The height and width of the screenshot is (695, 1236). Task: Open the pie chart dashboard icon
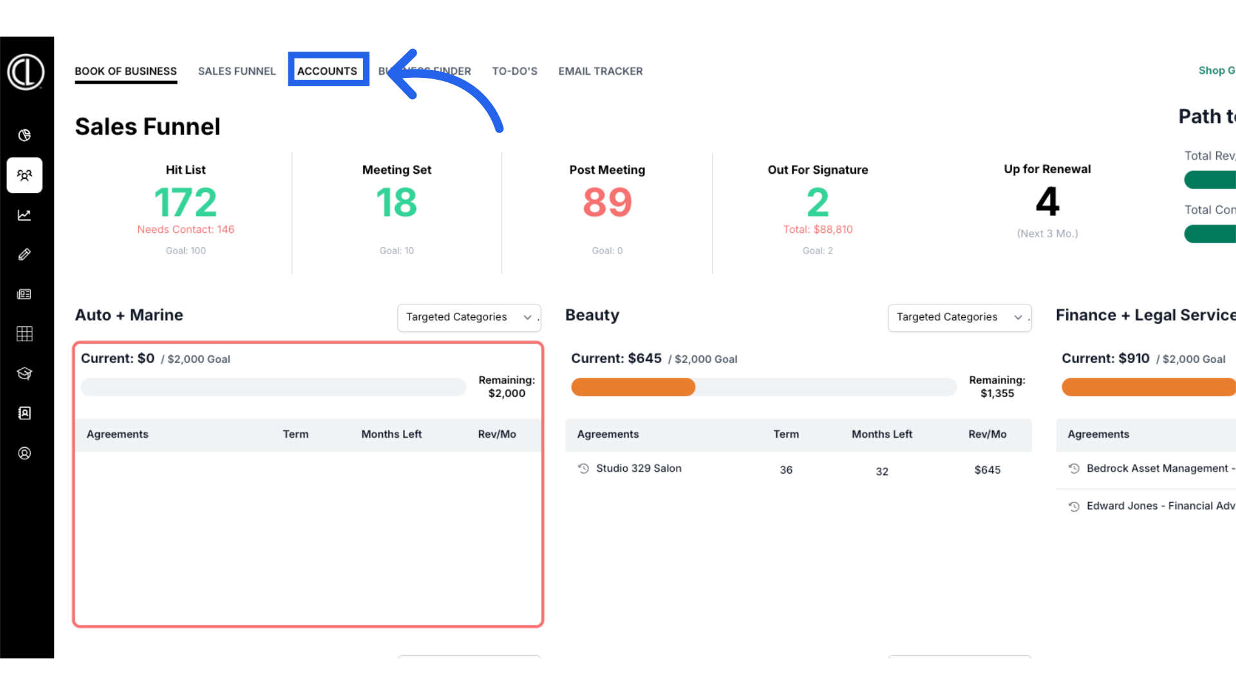pyautogui.click(x=24, y=135)
